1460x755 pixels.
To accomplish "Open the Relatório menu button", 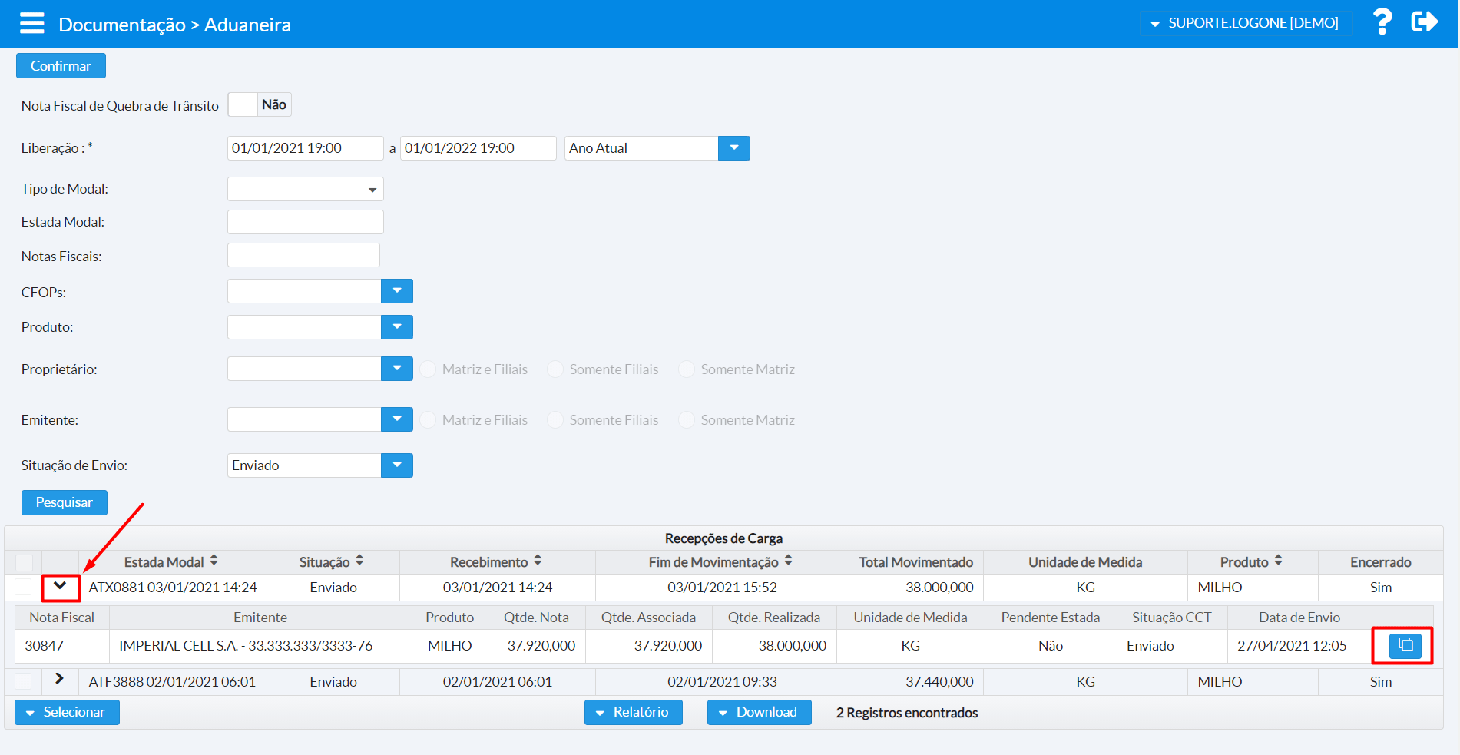I will tap(633, 713).
